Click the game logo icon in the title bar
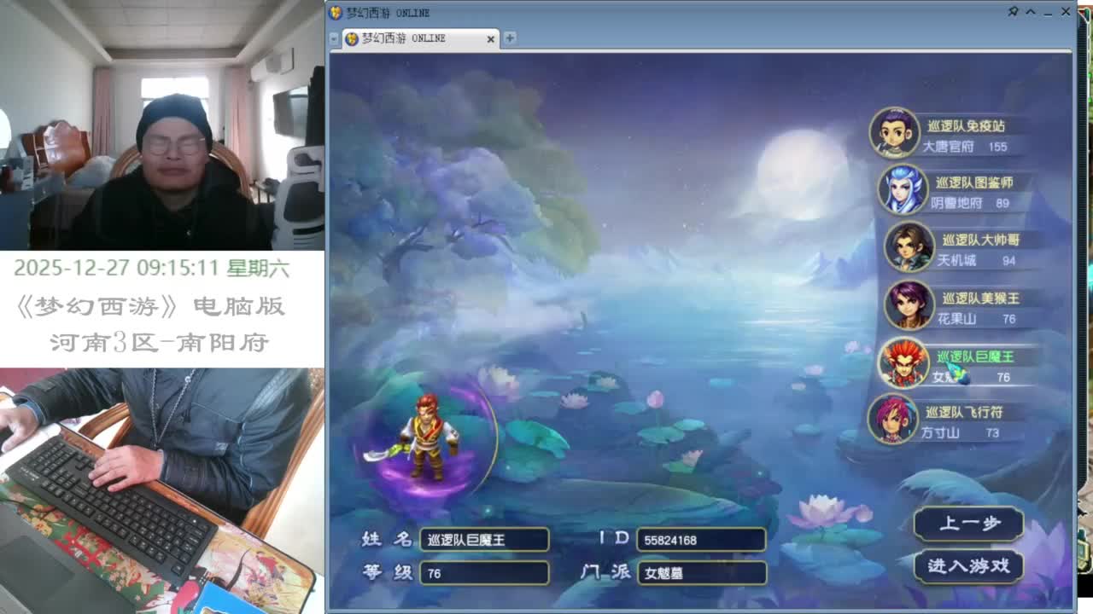 pos(336,12)
